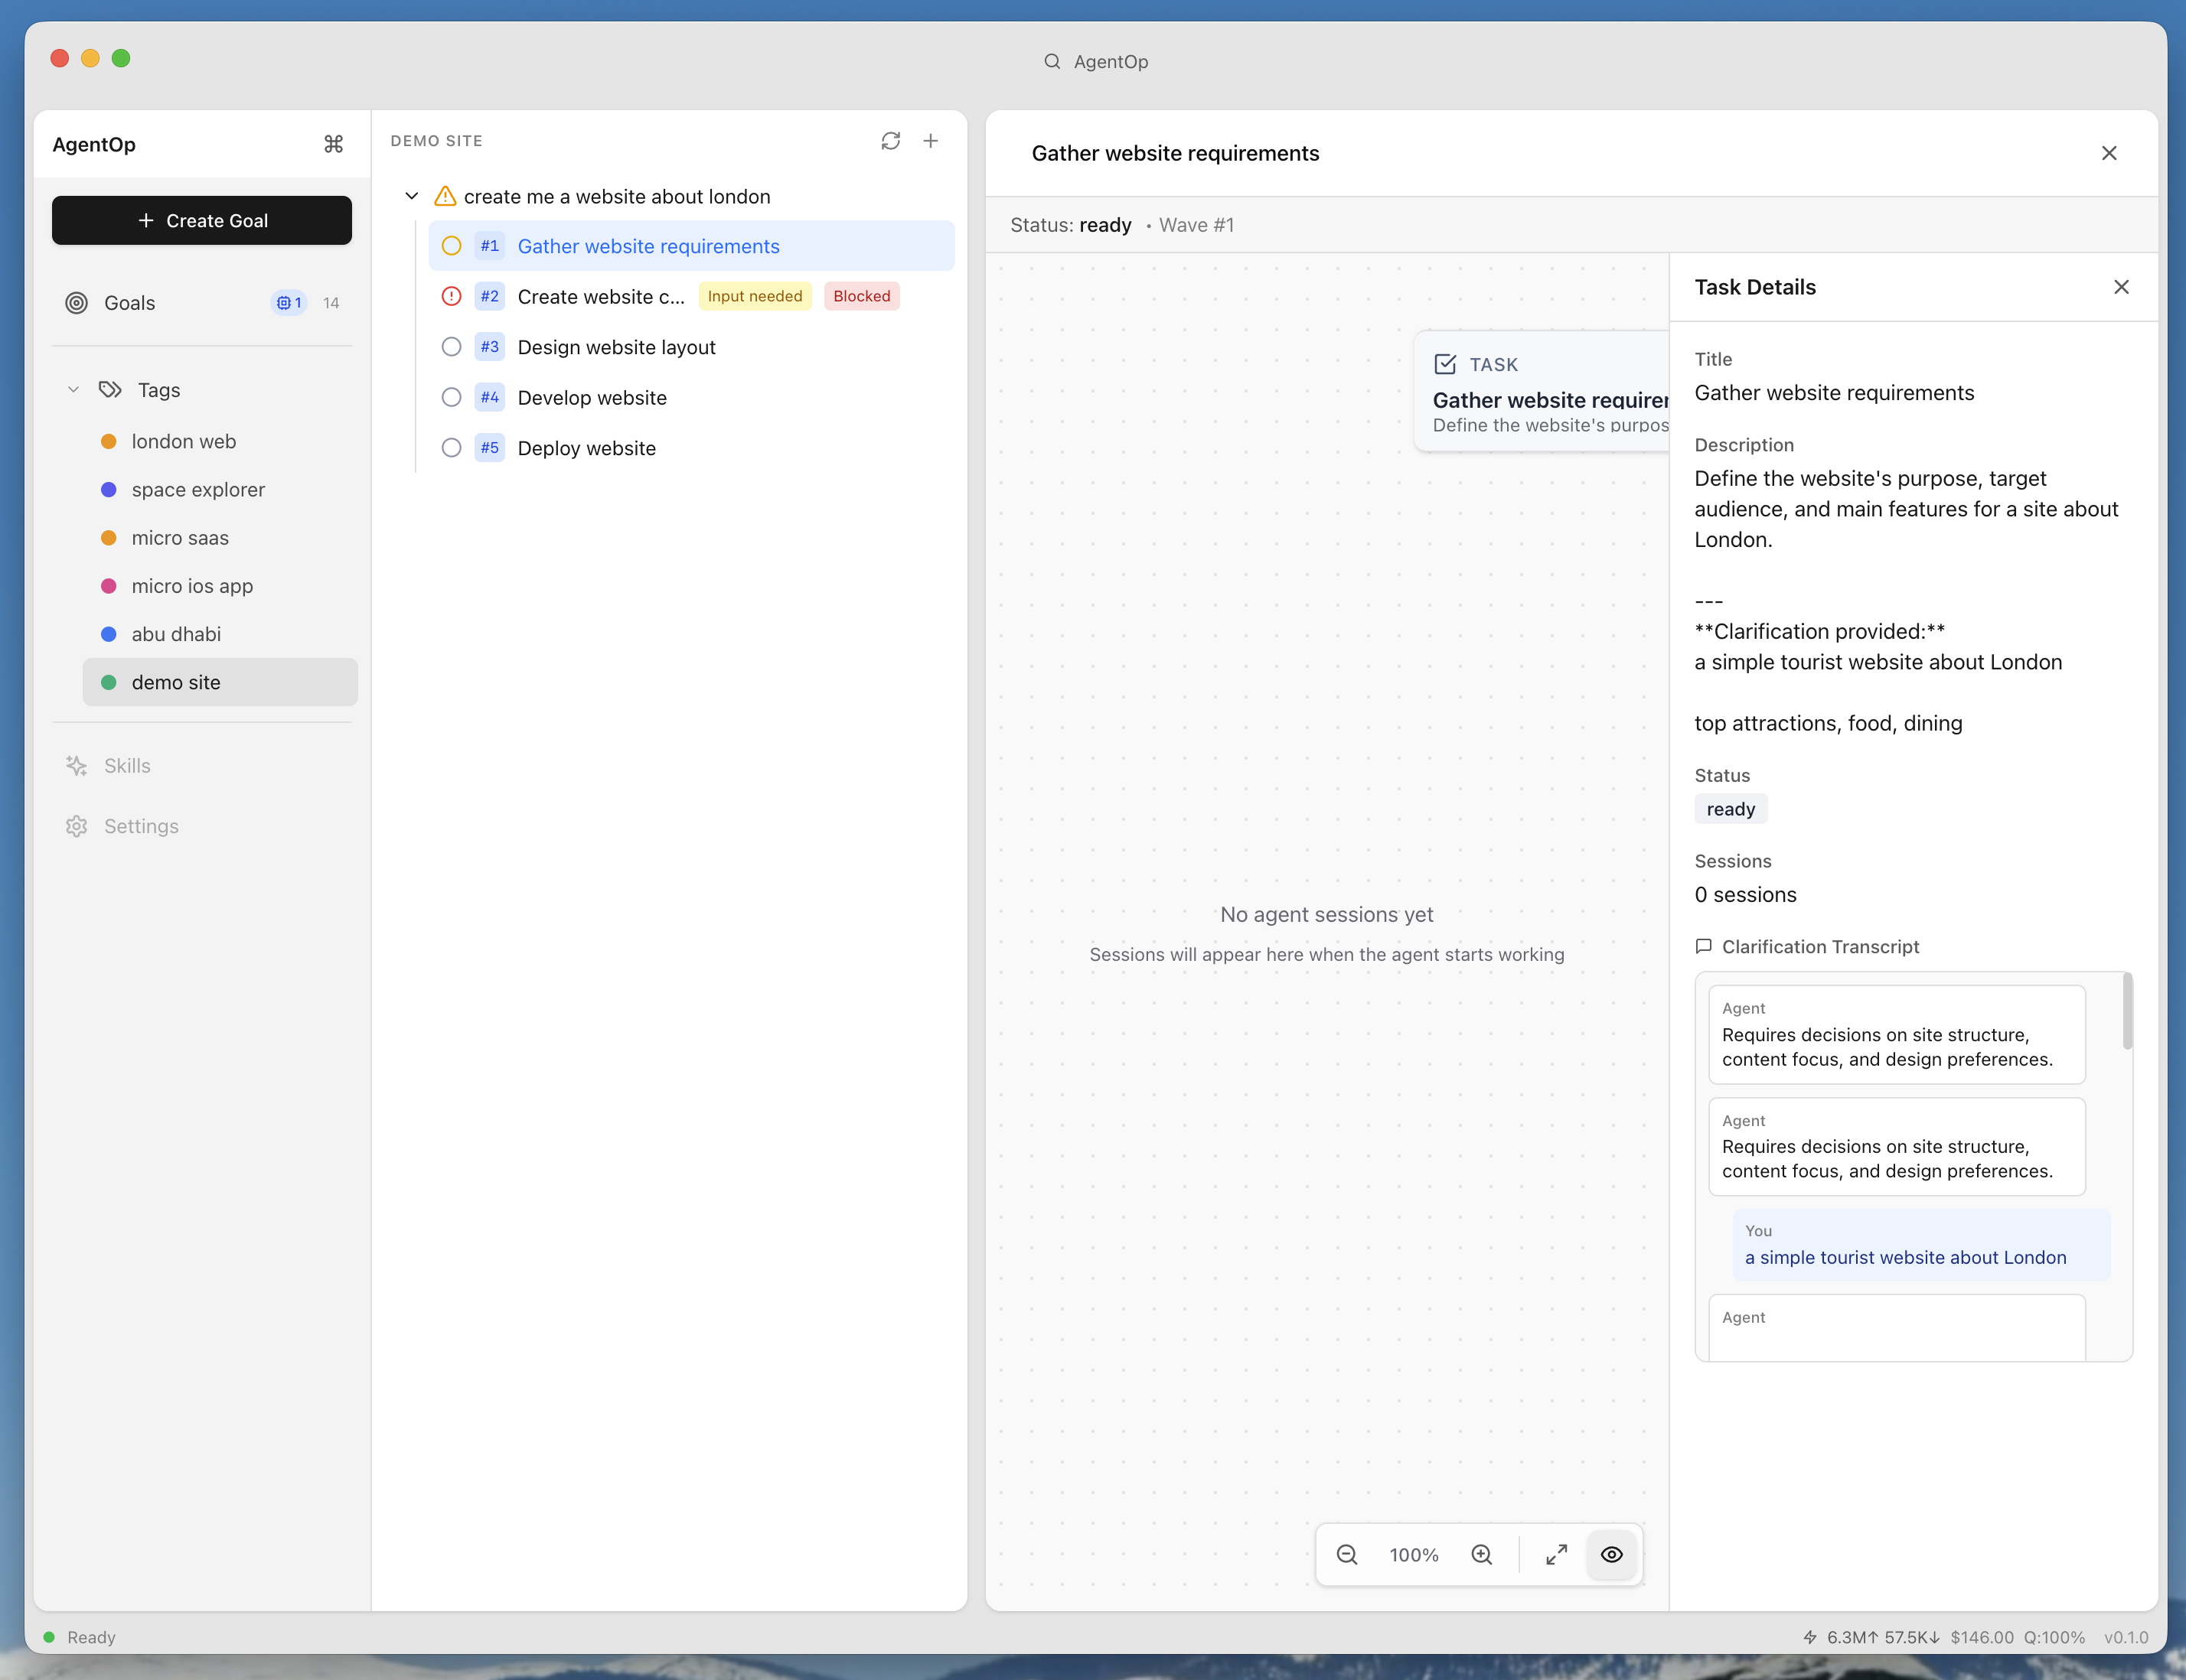Open the Skills page
This screenshot has height=1680, width=2186.
[x=127, y=766]
